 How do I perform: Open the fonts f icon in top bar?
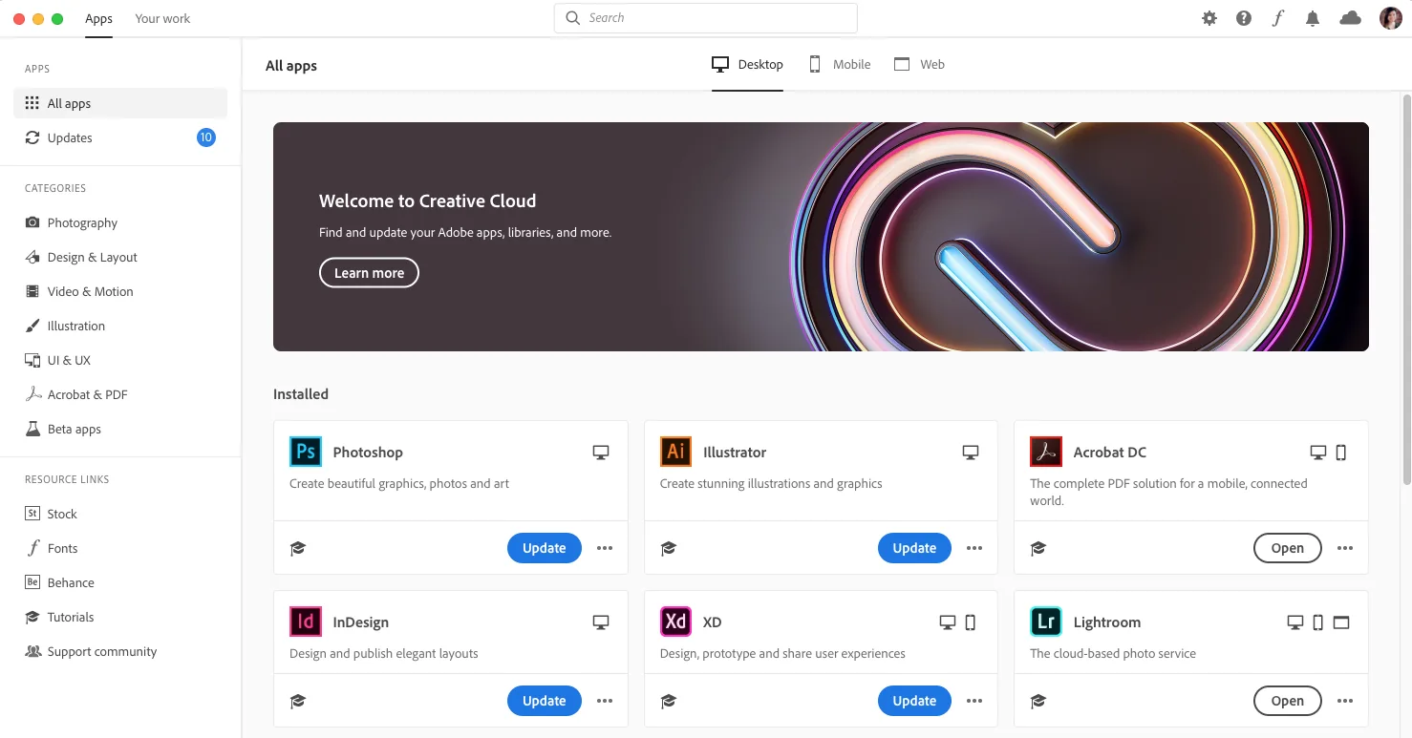1278,18
